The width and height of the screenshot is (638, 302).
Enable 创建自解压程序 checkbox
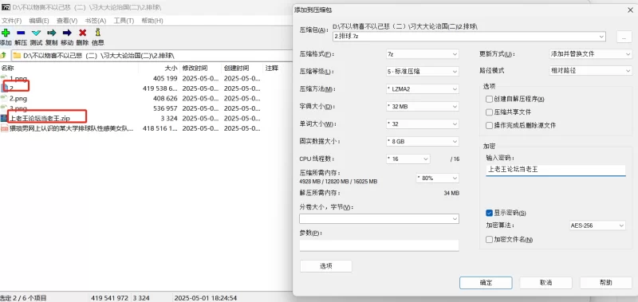click(x=489, y=99)
